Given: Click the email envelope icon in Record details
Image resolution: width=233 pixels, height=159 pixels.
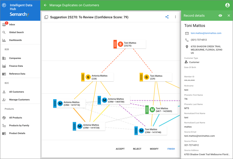Looking at the screenshot, I should [187, 33].
